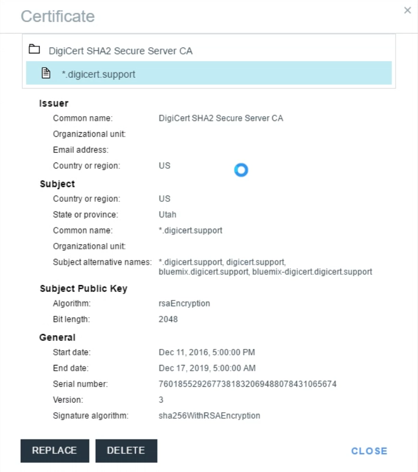Click the Subject section heading
This screenshot has width=418, height=472.
(x=57, y=184)
